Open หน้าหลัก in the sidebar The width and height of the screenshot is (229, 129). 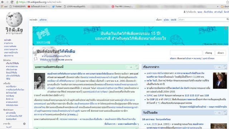pyautogui.click(x=8, y=40)
